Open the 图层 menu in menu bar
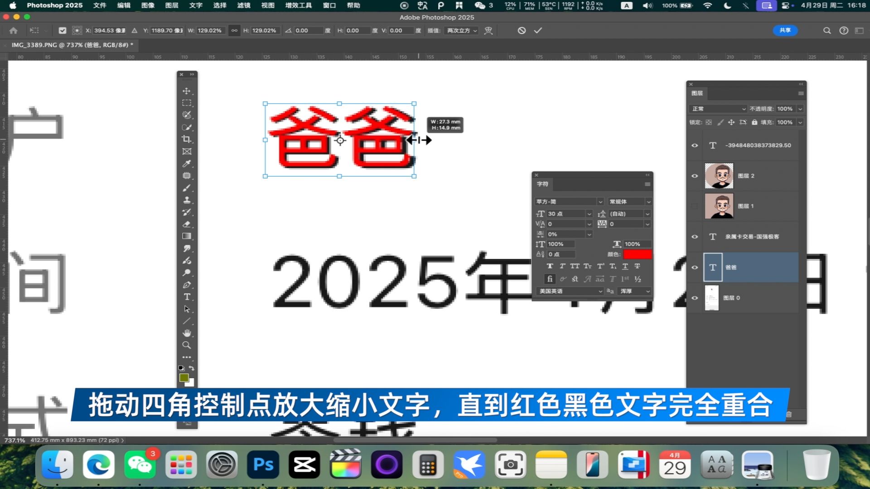The height and width of the screenshot is (489, 870). (172, 5)
